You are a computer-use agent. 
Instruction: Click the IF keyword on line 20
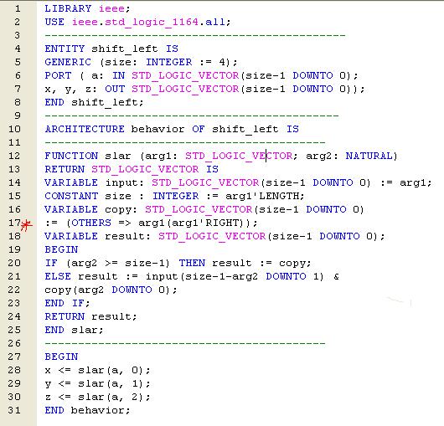click(x=51, y=263)
